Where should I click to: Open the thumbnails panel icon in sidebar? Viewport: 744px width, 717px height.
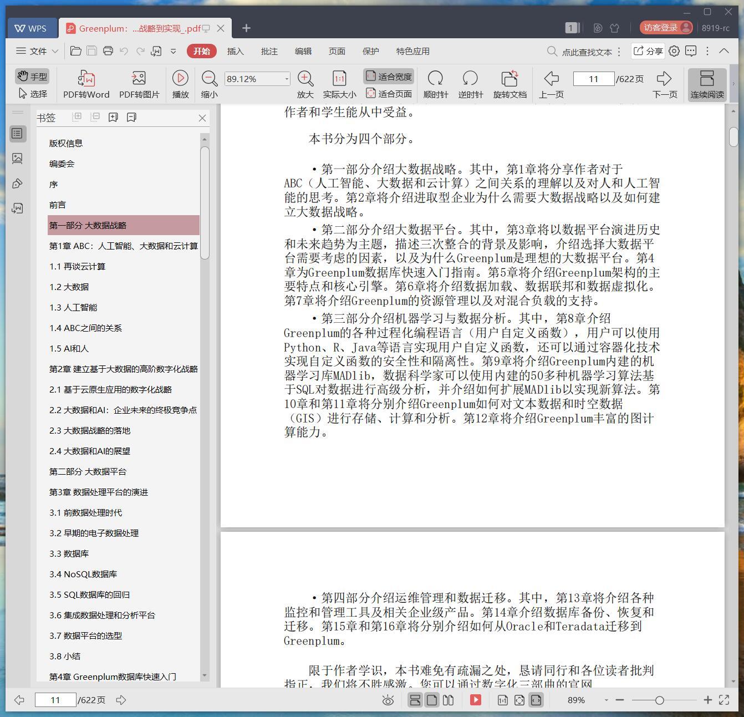point(18,158)
